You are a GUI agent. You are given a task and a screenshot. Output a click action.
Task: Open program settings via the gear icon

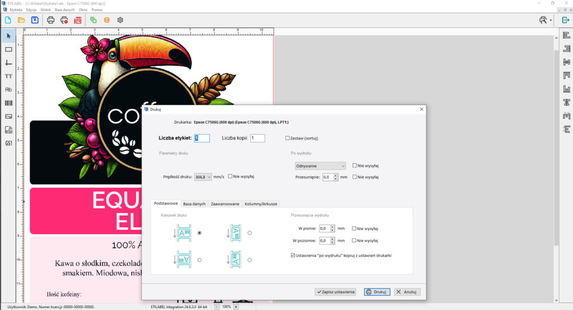tap(120, 20)
